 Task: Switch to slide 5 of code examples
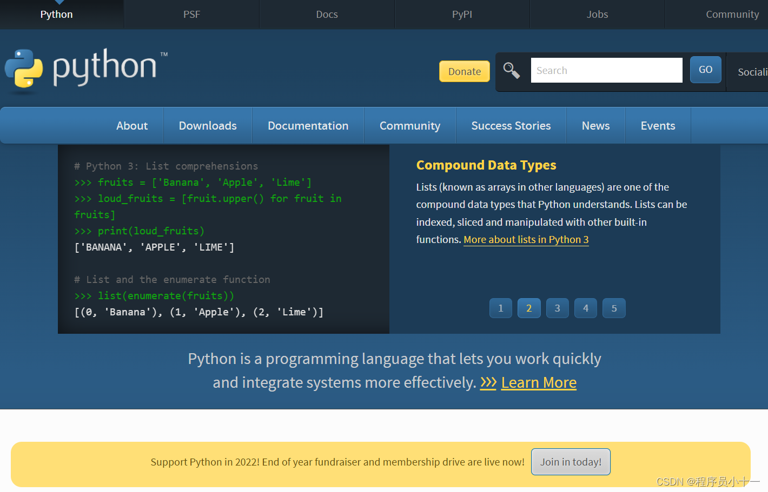[614, 308]
